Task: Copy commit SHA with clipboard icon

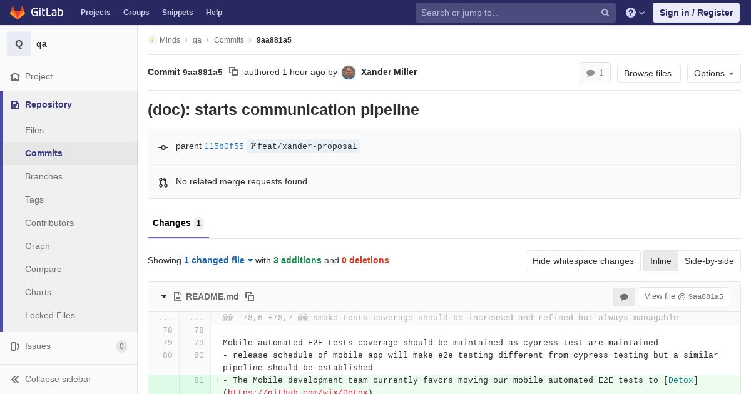Action: point(233,72)
